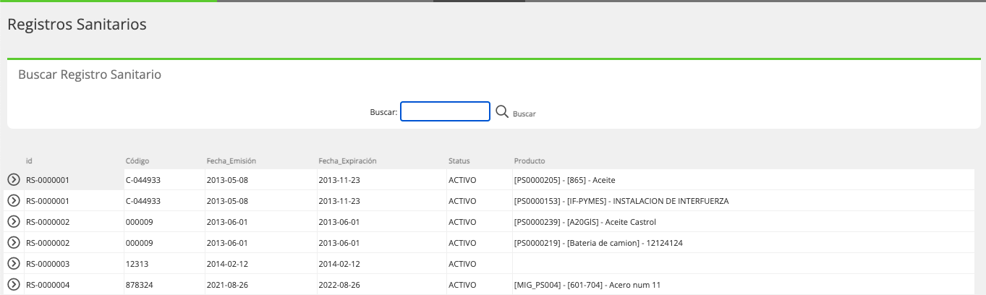Select product [MIG_PS004] Acero num 11
The image size is (986, 295).
point(587,285)
